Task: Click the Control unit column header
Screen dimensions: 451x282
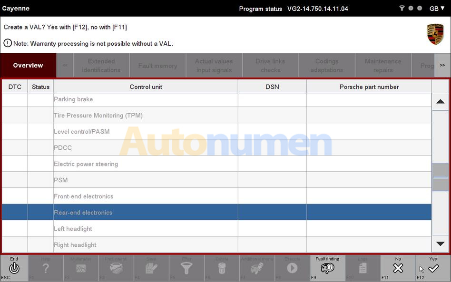Action: pyautogui.click(x=146, y=87)
